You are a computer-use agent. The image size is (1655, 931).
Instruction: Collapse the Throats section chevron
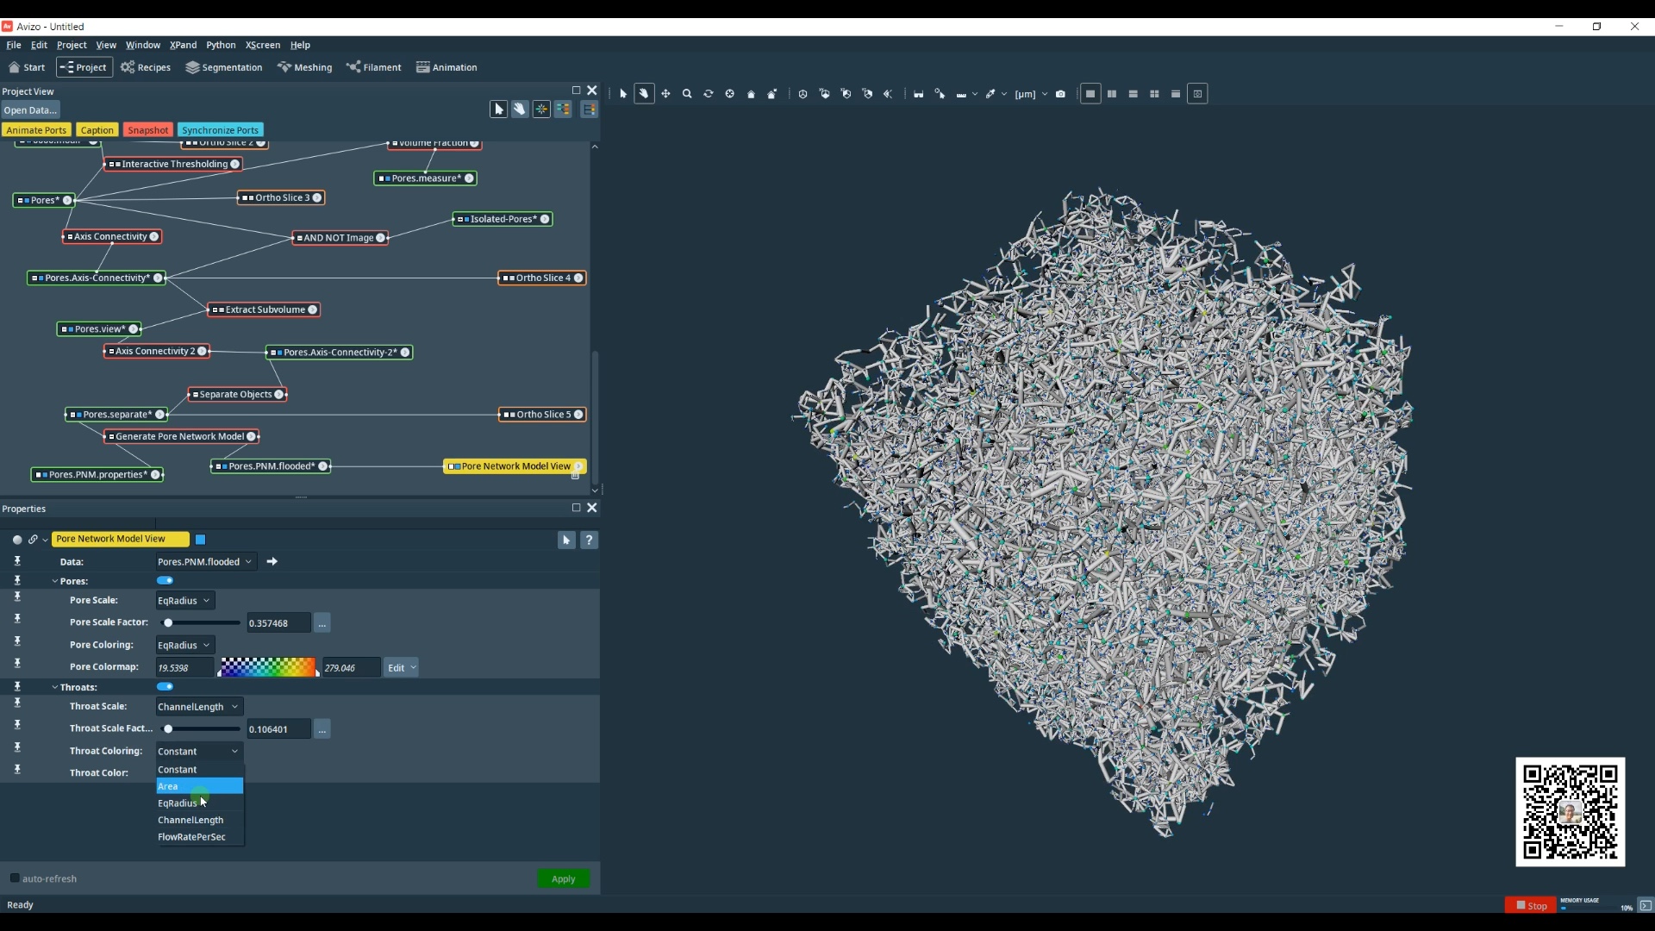(55, 687)
